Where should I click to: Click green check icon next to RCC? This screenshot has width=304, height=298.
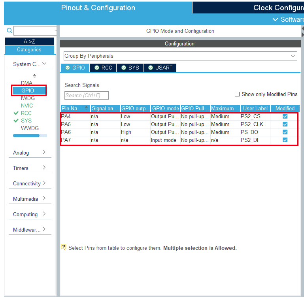16,113
